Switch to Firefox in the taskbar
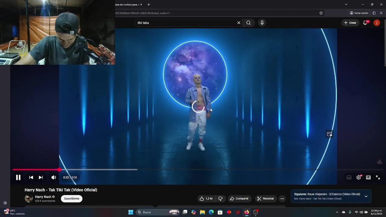Image resolution: width=386 pixels, height=217 pixels. [x=247, y=212]
